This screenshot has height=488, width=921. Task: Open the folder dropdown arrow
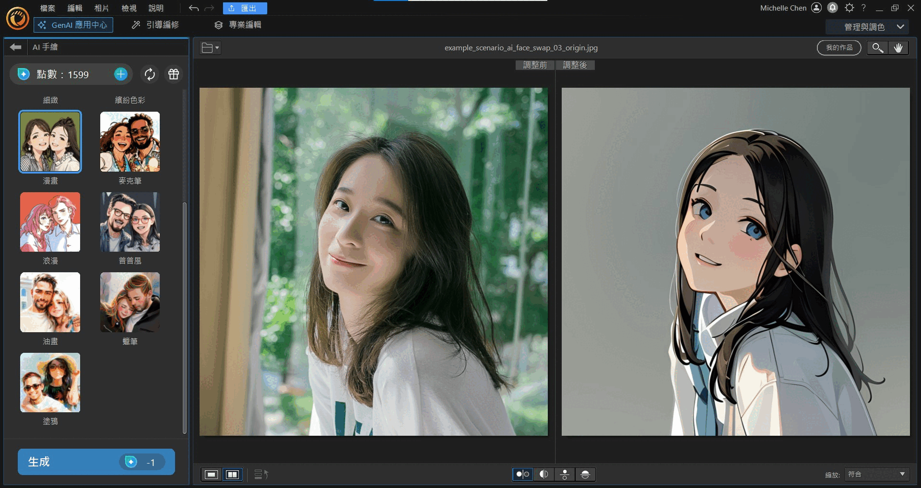217,48
